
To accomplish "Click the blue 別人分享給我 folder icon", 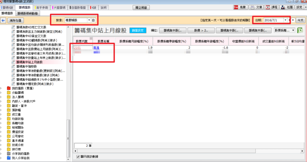I will [x=9, y=158].
